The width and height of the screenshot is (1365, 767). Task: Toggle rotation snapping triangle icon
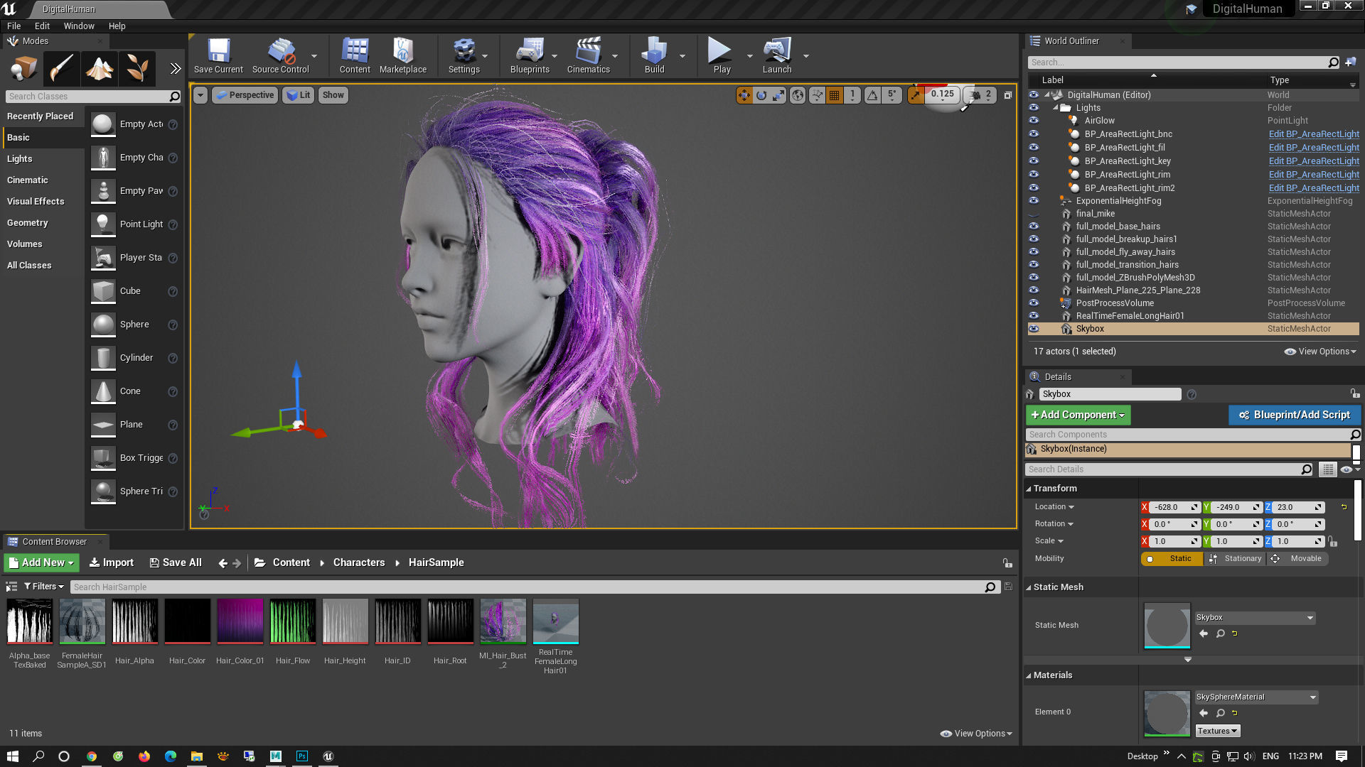point(872,95)
